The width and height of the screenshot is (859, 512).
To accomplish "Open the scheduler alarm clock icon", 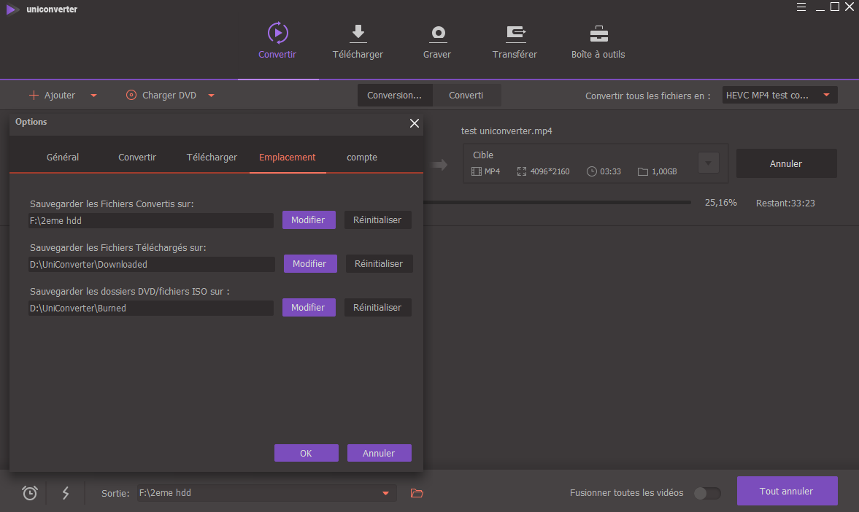I will [x=30, y=493].
